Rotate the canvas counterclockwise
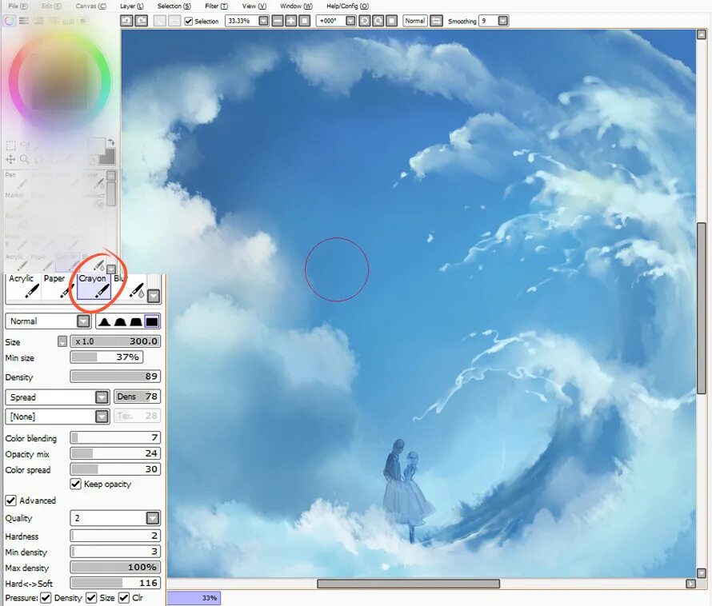The width and height of the screenshot is (712, 606). click(x=364, y=21)
